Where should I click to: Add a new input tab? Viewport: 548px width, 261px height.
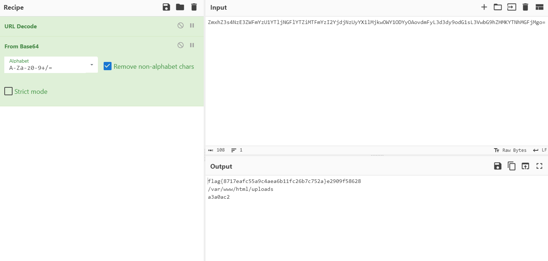click(x=484, y=7)
